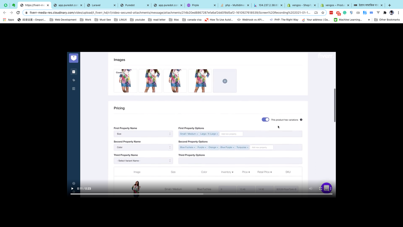Select the cover dress image thumbnail
403x227 pixels.
(x=126, y=81)
